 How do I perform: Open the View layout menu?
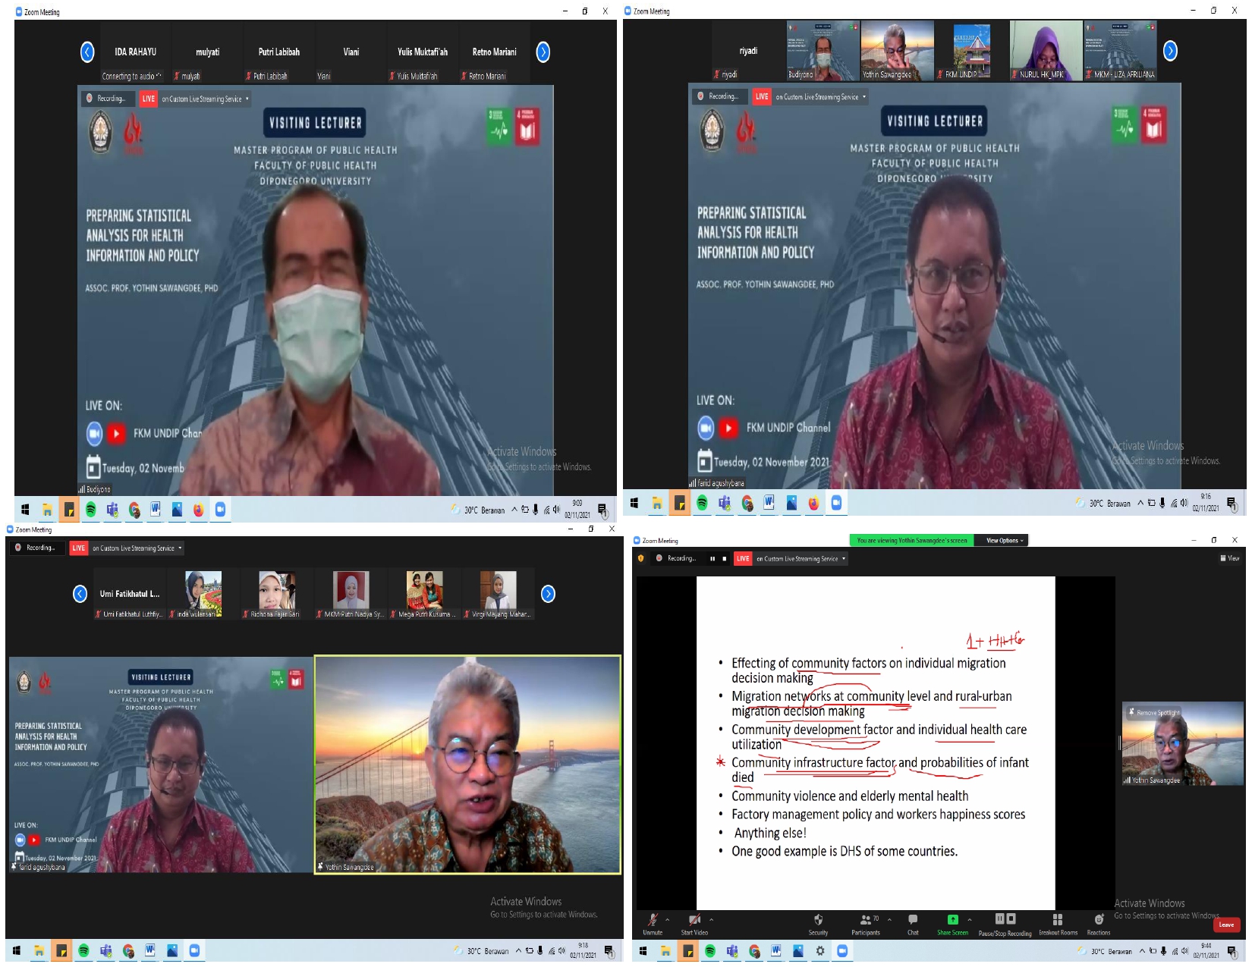point(1230,558)
